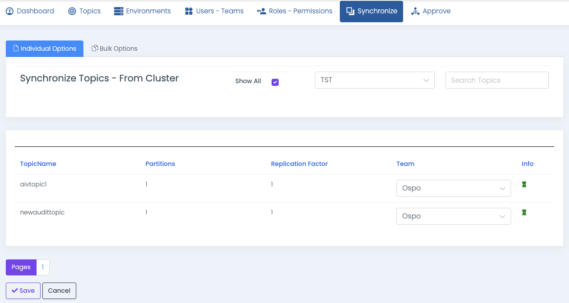Click the Roles - Permissions icon
569x303 pixels.
point(261,11)
